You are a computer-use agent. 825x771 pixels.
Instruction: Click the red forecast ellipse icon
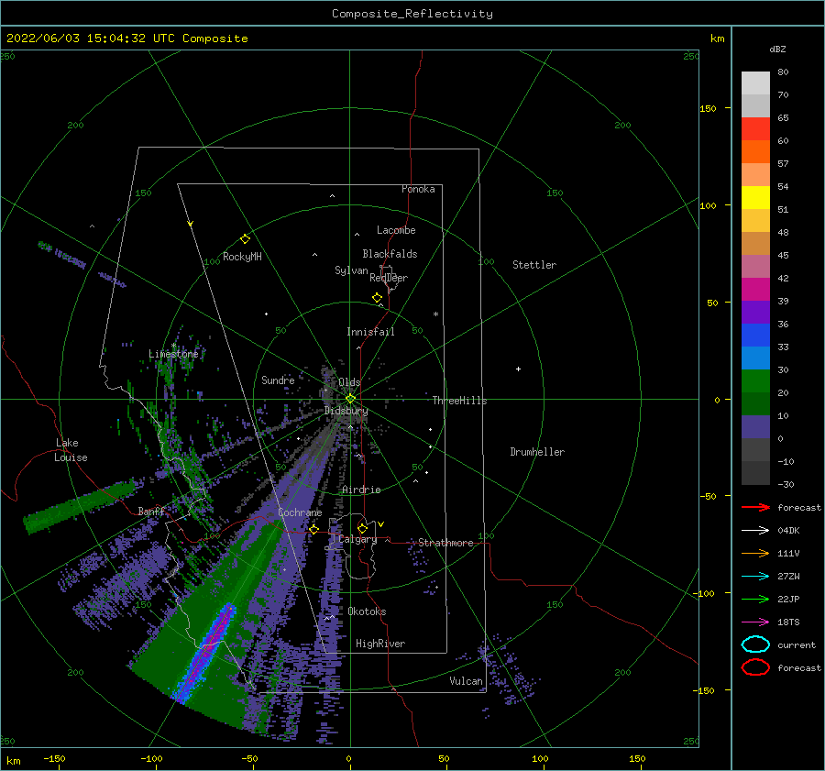coord(755,667)
